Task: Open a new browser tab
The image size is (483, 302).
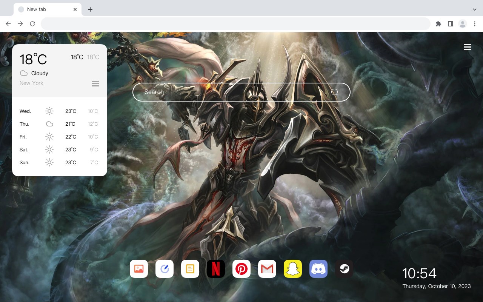Action: 90,9
